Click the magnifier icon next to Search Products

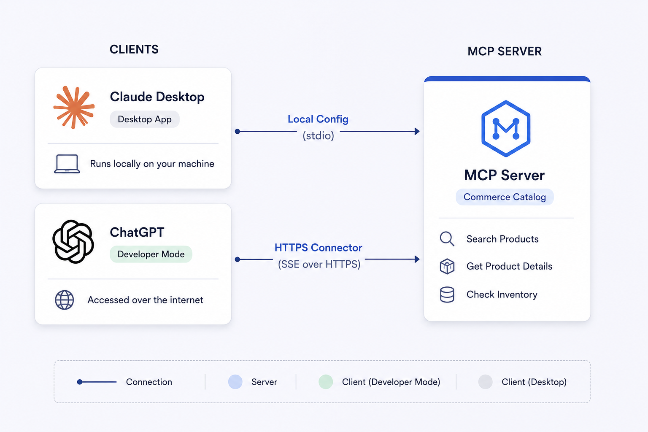coord(447,239)
